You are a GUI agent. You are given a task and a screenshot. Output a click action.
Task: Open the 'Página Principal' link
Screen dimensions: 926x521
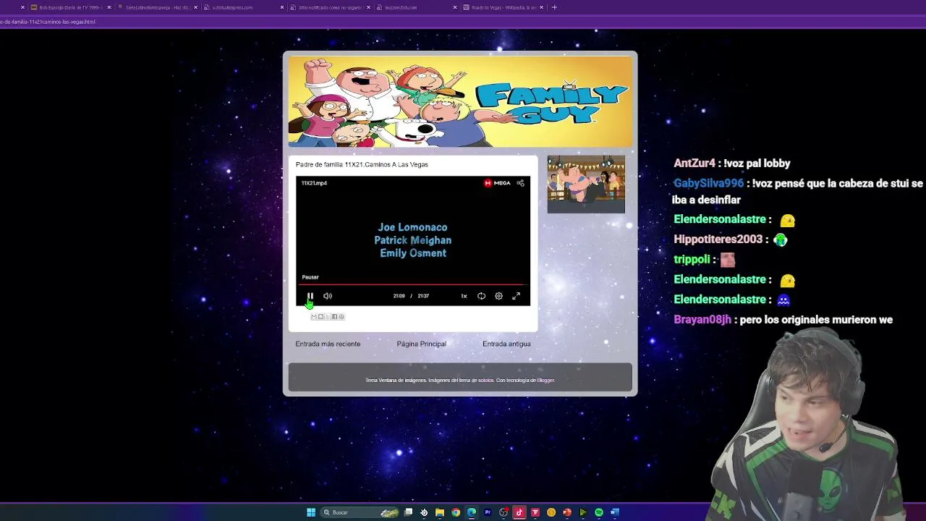tap(422, 344)
